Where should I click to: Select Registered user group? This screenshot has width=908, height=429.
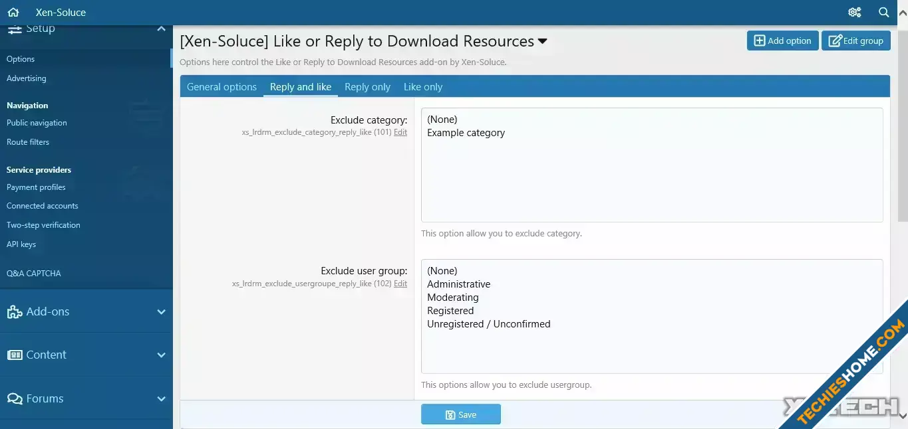[x=652, y=311]
